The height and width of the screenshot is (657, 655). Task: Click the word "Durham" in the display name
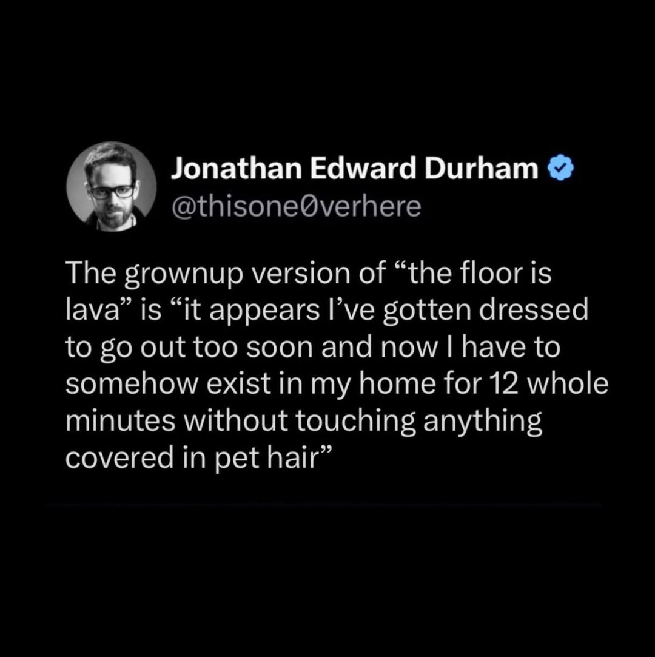(482, 169)
